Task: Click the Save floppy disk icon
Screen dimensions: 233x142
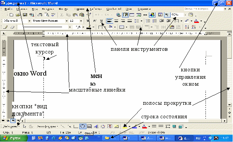Action: coord(25,15)
